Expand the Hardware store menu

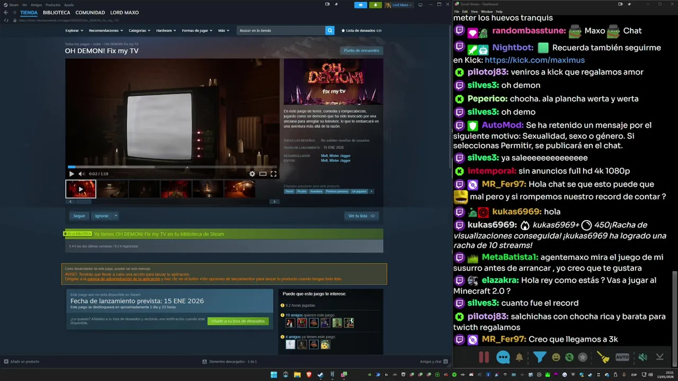coord(166,31)
